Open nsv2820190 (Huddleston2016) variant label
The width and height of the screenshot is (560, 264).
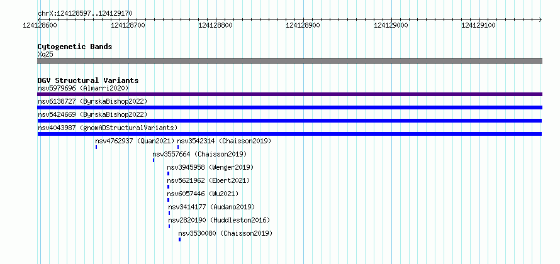(220, 220)
